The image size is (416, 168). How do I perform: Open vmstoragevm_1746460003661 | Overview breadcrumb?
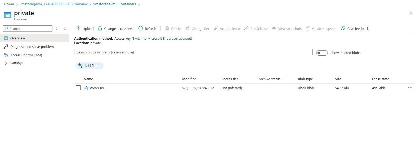[x=53, y=4]
